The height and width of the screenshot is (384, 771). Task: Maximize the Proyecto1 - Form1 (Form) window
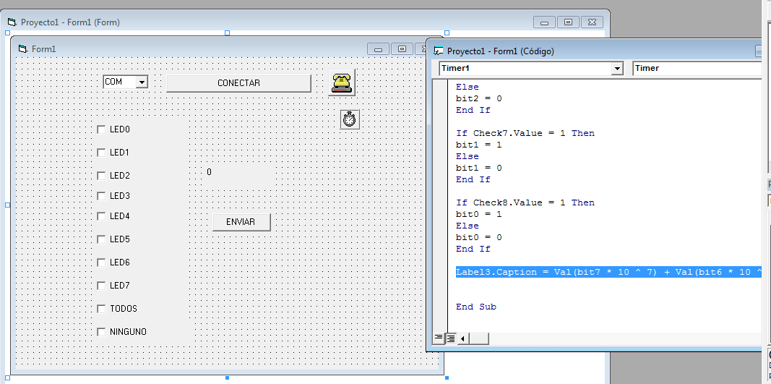[568, 22]
